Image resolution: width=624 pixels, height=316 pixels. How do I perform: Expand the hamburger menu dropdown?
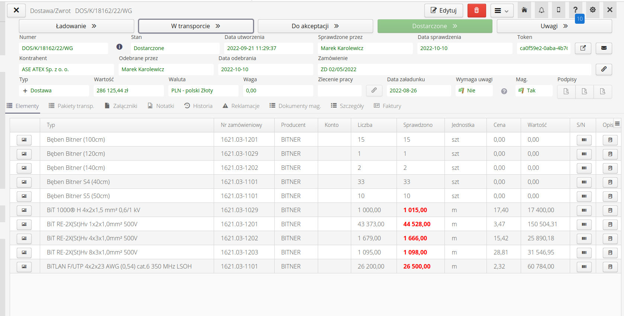(x=501, y=11)
